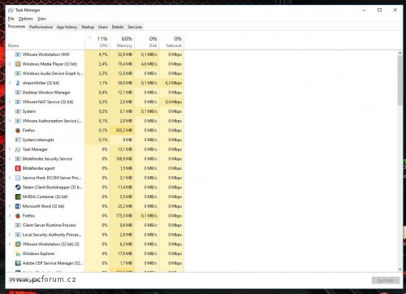
Task: Switch to the Startup tab
Action: (x=88, y=27)
